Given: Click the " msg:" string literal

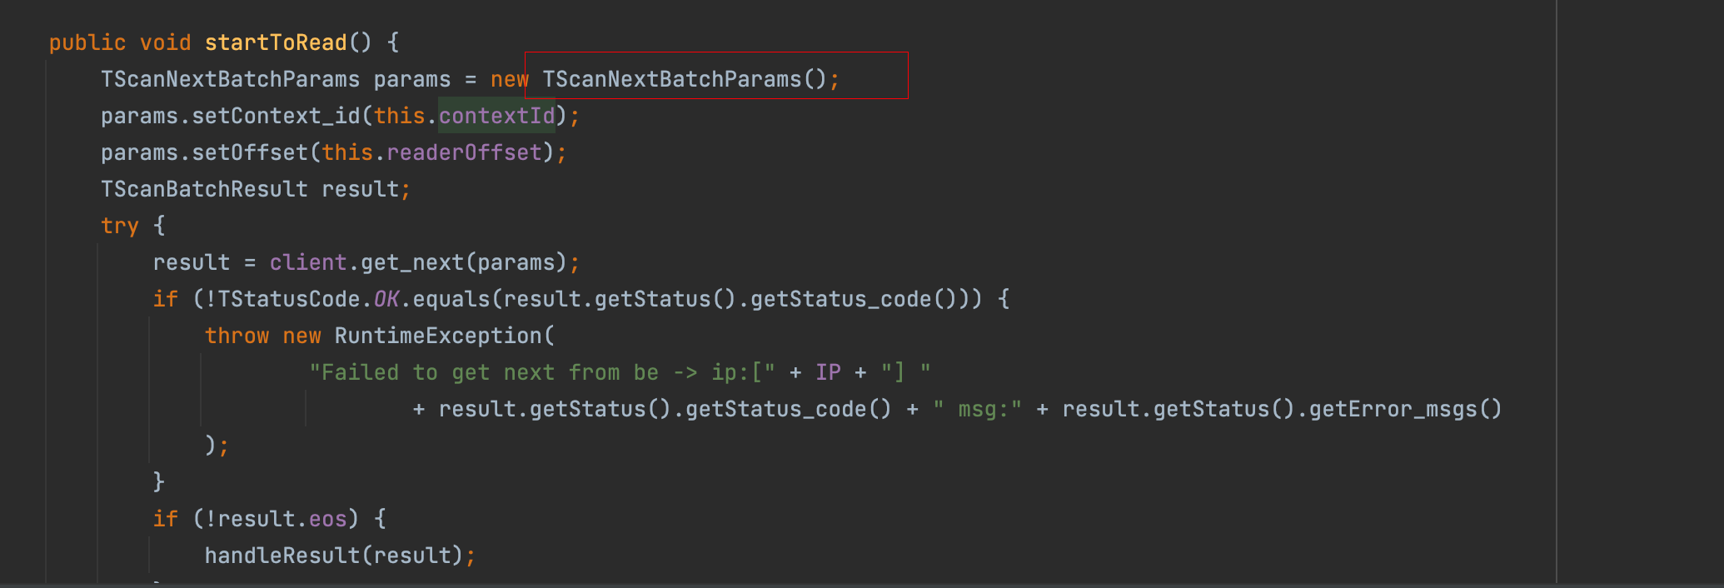Looking at the screenshot, I should point(978,409).
